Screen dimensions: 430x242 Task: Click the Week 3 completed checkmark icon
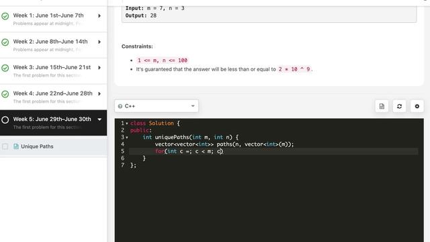pyautogui.click(x=5, y=68)
